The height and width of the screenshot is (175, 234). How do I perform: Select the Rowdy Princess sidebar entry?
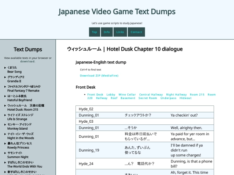[19, 146]
